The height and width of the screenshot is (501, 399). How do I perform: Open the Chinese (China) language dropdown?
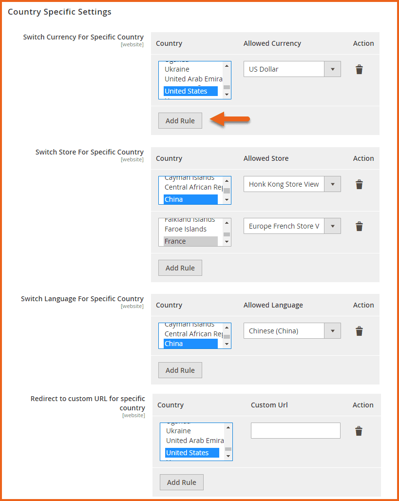click(x=332, y=331)
